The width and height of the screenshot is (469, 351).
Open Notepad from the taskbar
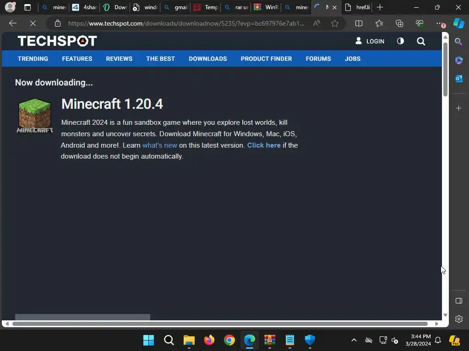click(290, 340)
